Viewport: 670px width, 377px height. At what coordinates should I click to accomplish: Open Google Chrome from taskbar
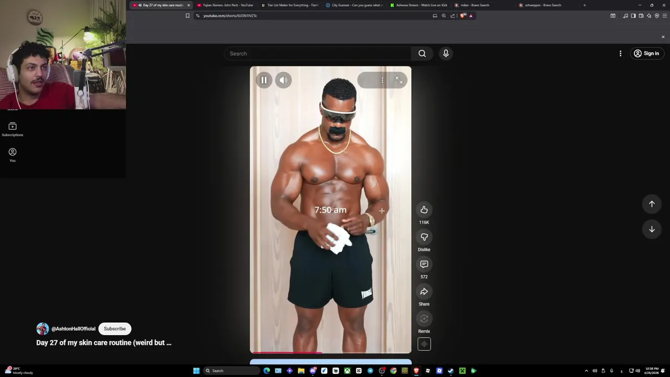(x=393, y=371)
